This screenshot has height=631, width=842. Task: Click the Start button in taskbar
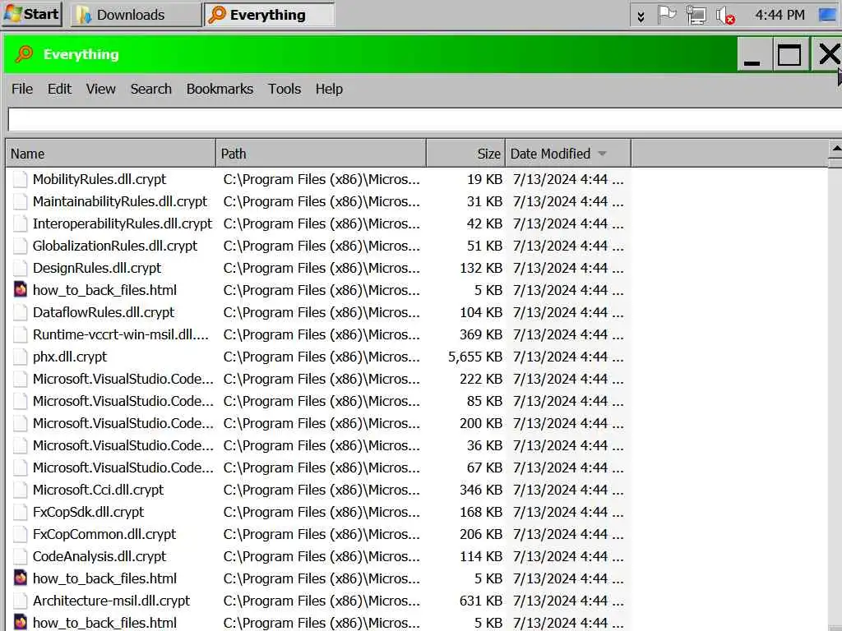[32, 15]
